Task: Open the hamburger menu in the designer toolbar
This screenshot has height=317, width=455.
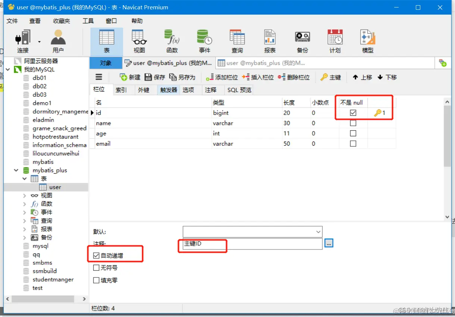Action: click(99, 77)
